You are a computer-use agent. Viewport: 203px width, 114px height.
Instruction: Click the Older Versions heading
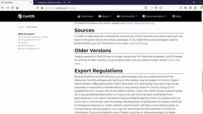93,51
